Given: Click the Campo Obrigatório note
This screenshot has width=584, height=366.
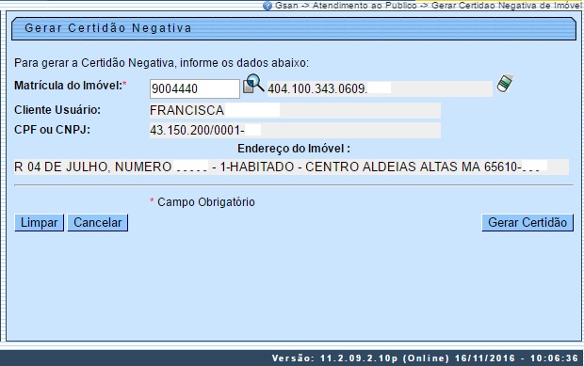Looking at the screenshot, I should coord(203,202).
